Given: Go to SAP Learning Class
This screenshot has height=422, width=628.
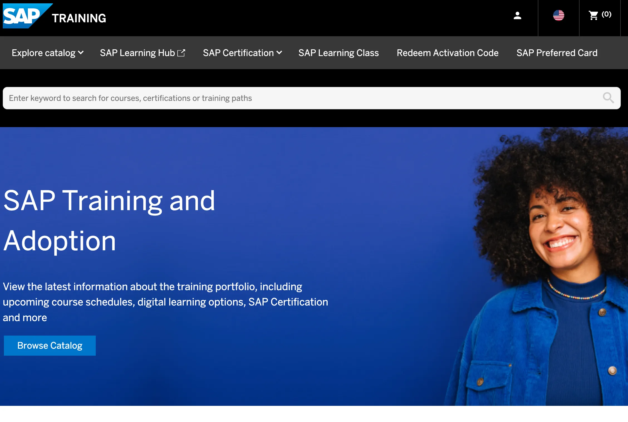Looking at the screenshot, I should coord(338,53).
